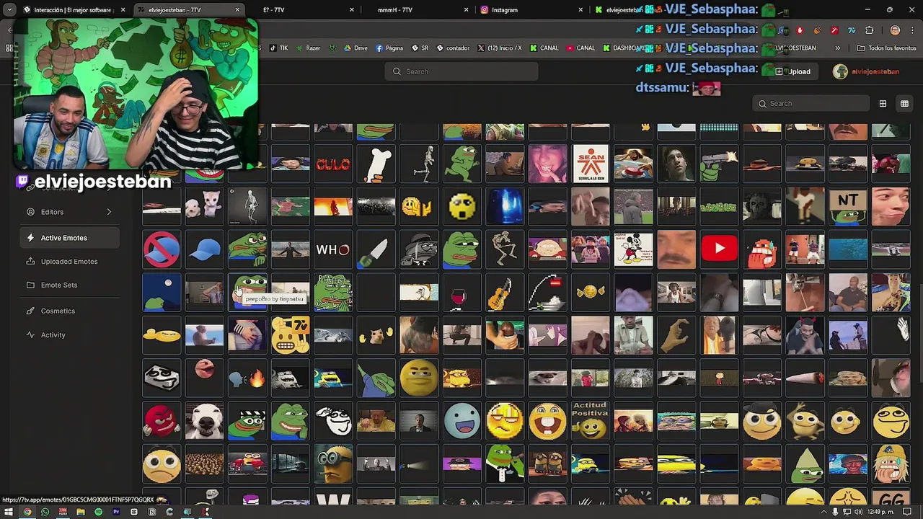Open the 'Todos los favoritos' folder
Screen dimensions: 923x519
[886, 48]
